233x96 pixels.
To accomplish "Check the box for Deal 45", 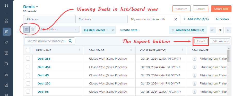I will [28, 75].
